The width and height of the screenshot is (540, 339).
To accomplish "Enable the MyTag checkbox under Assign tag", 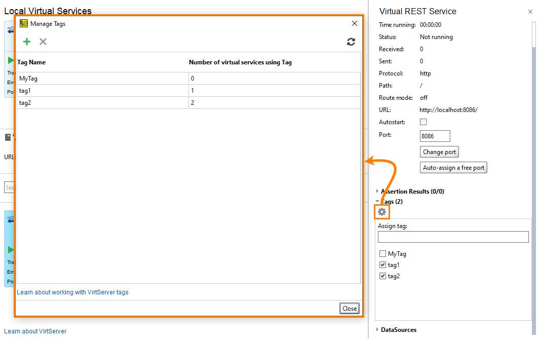I will tap(383, 253).
